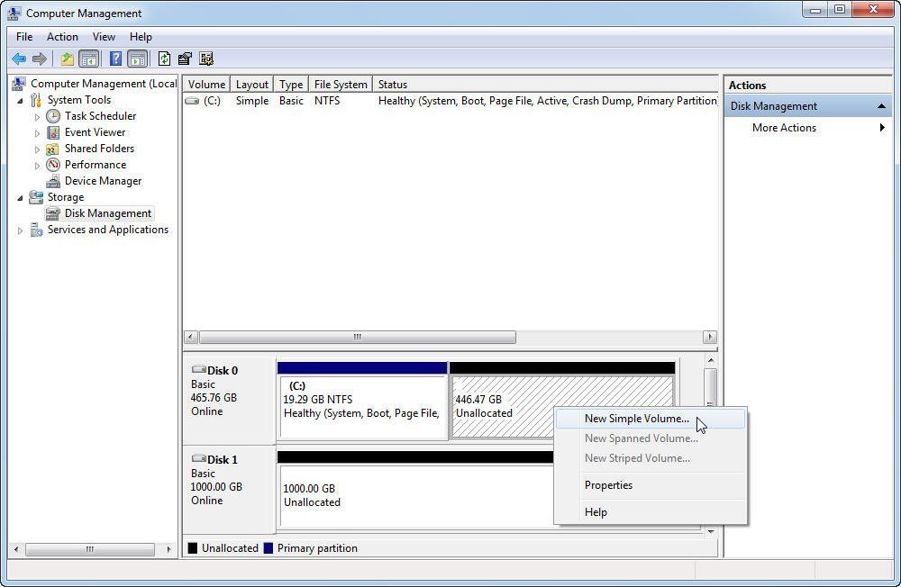Click the Performance gauge icon
Viewport: 901px width, 587px height.
[53, 165]
